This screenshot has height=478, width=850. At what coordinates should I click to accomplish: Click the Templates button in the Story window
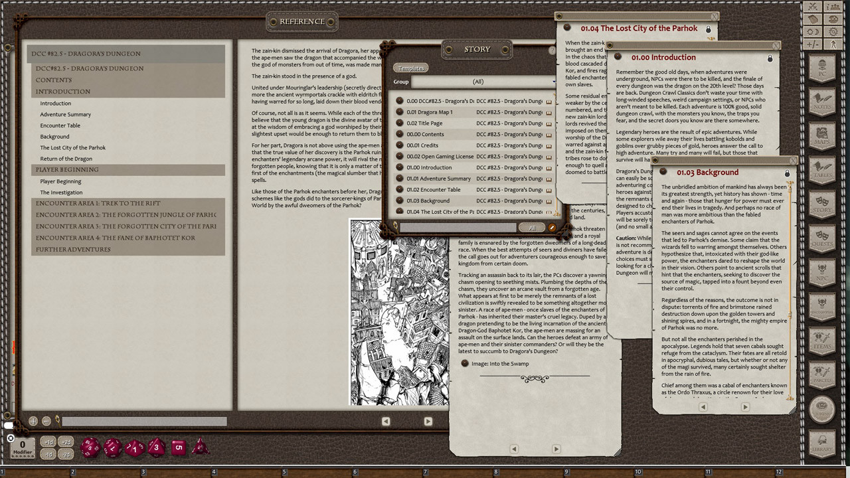pyautogui.click(x=410, y=67)
